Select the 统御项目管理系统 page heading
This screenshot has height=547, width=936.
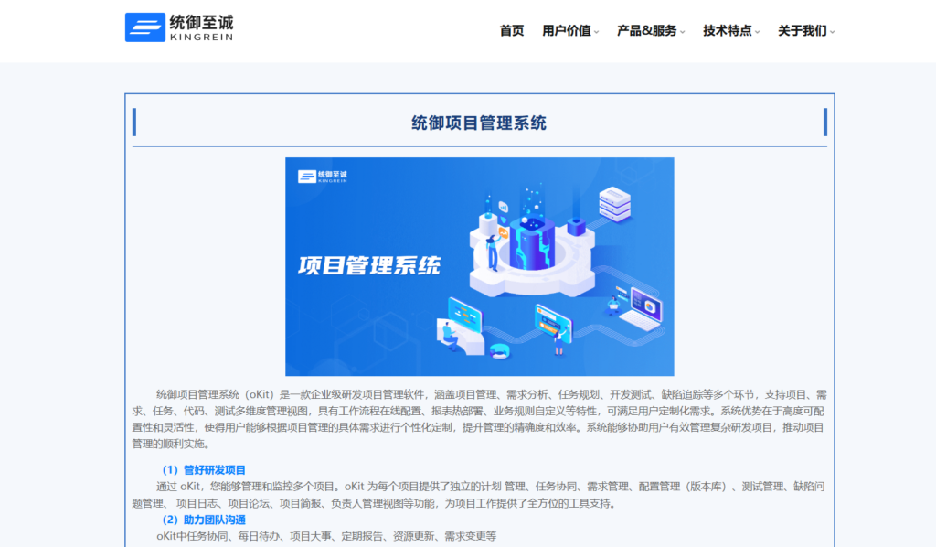coord(479,123)
